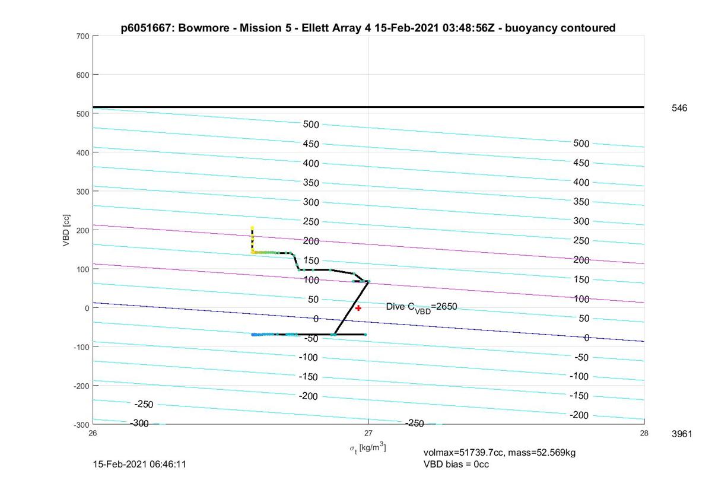The height and width of the screenshot is (477, 712).
Task: Click the thick black horizontal line at 546
Action: pyautogui.click(x=368, y=107)
